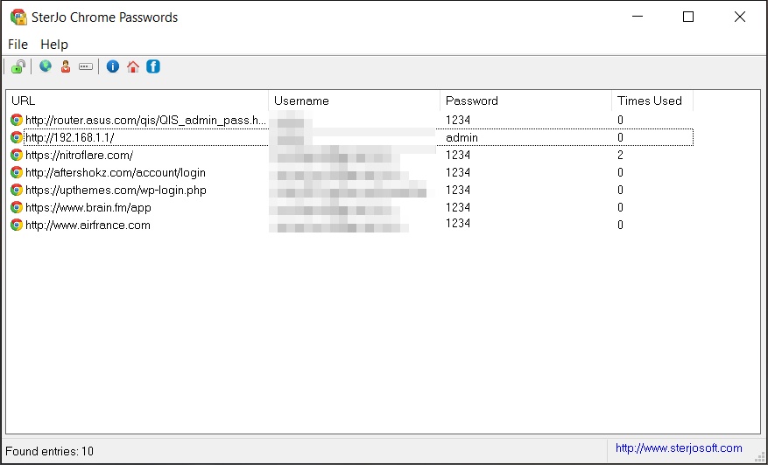Screen dimensions: 768x465
Task: Select the aftershokz.com/account/login entry
Action: click(116, 172)
